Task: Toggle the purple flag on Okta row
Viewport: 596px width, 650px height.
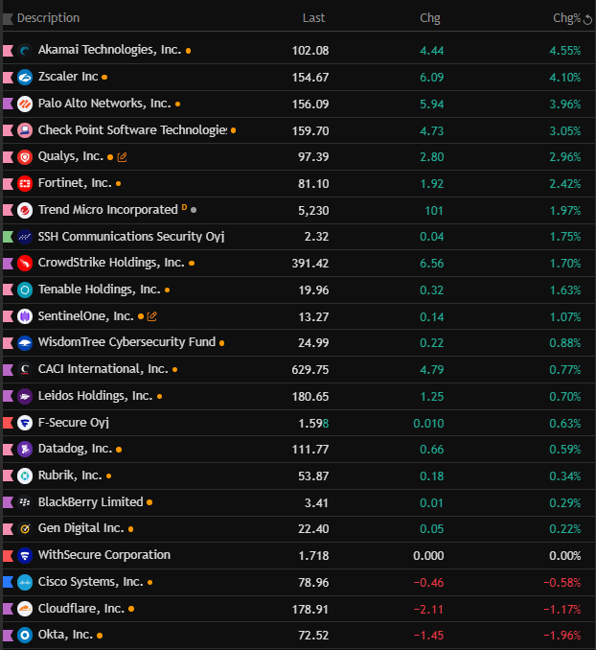Action: point(8,635)
